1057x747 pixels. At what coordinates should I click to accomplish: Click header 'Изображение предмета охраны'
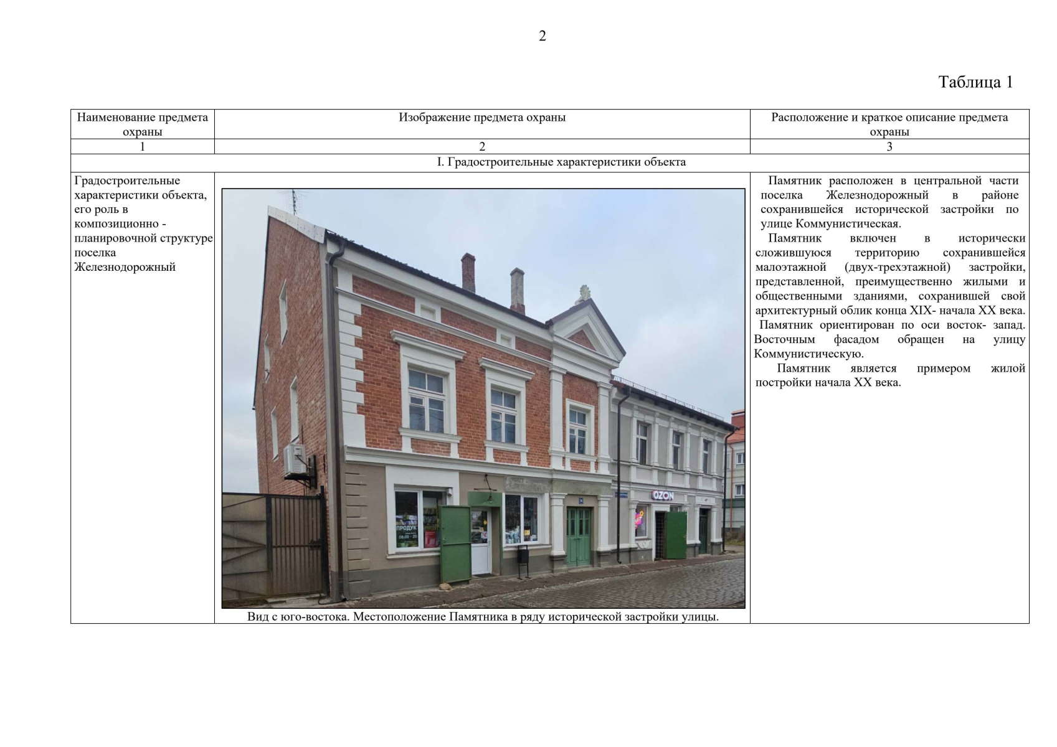(x=482, y=118)
